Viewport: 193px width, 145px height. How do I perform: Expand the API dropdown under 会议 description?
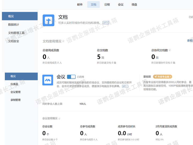click(125, 86)
